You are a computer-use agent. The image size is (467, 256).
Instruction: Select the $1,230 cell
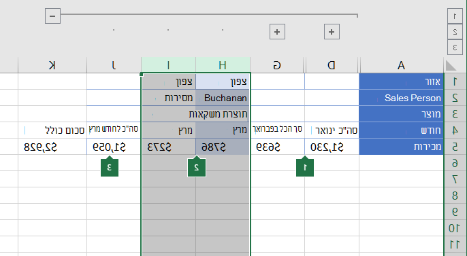point(332,147)
